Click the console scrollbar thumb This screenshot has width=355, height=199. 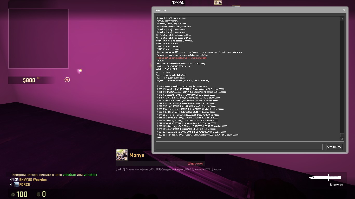pos(342,135)
